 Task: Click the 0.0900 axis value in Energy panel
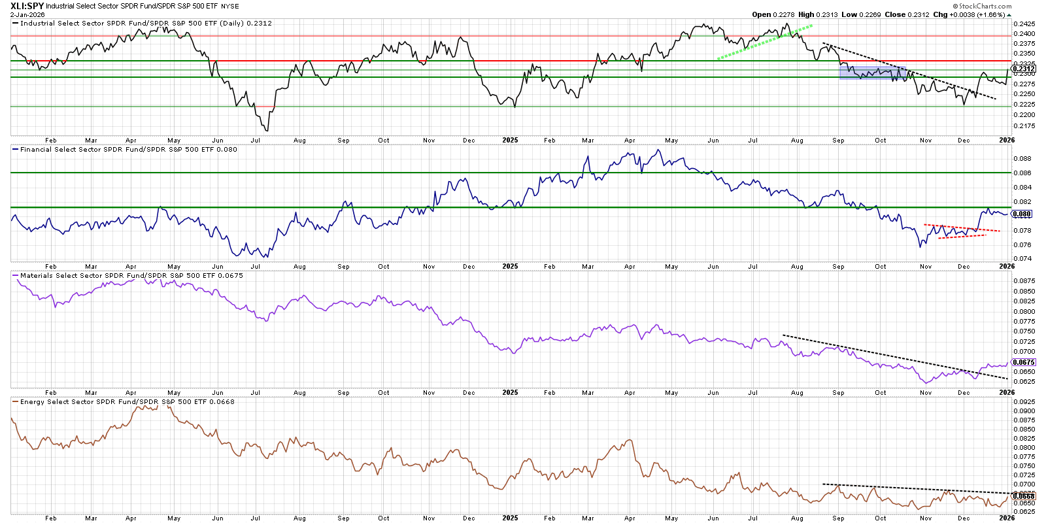coord(1024,411)
